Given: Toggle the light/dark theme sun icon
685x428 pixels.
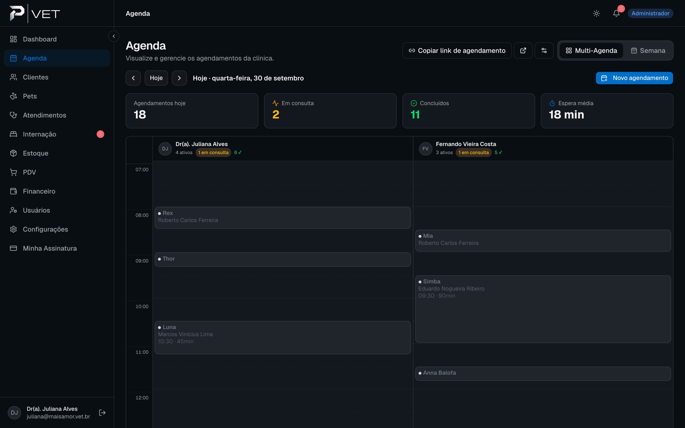Looking at the screenshot, I should [x=596, y=14].
